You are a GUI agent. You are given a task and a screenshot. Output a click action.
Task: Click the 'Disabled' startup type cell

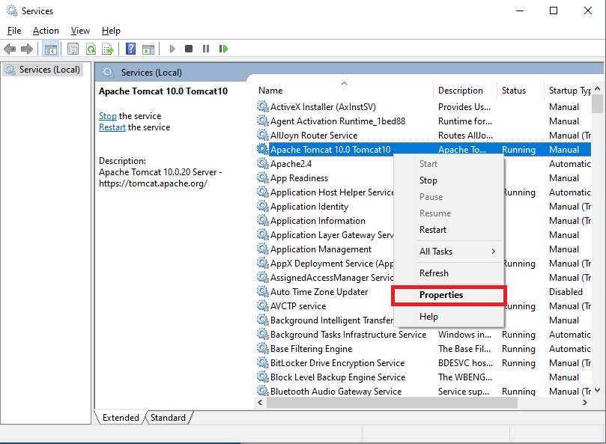click(566, 292)
